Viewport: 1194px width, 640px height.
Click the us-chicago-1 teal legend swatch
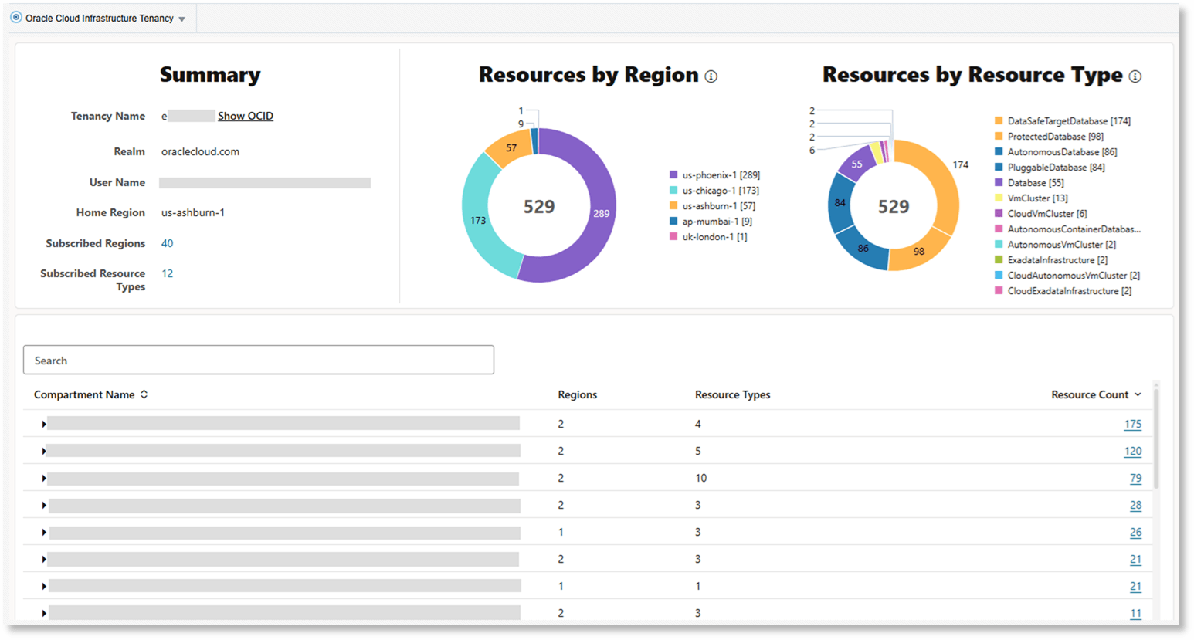[x=673, y=191]
